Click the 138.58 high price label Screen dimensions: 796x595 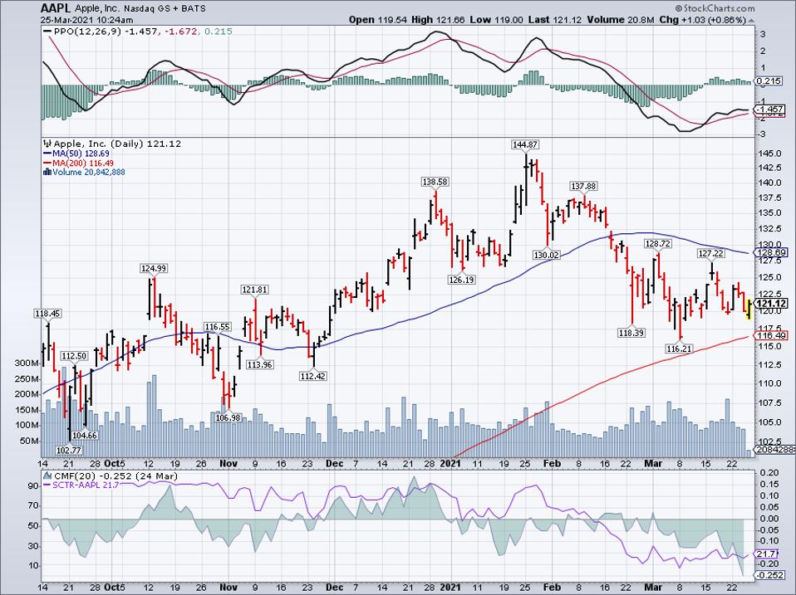[x=435, y=182]
